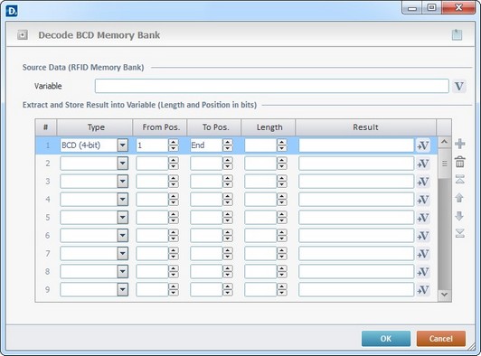
Task: Click scrollbar down arrow in table
Action: [445, 295]
